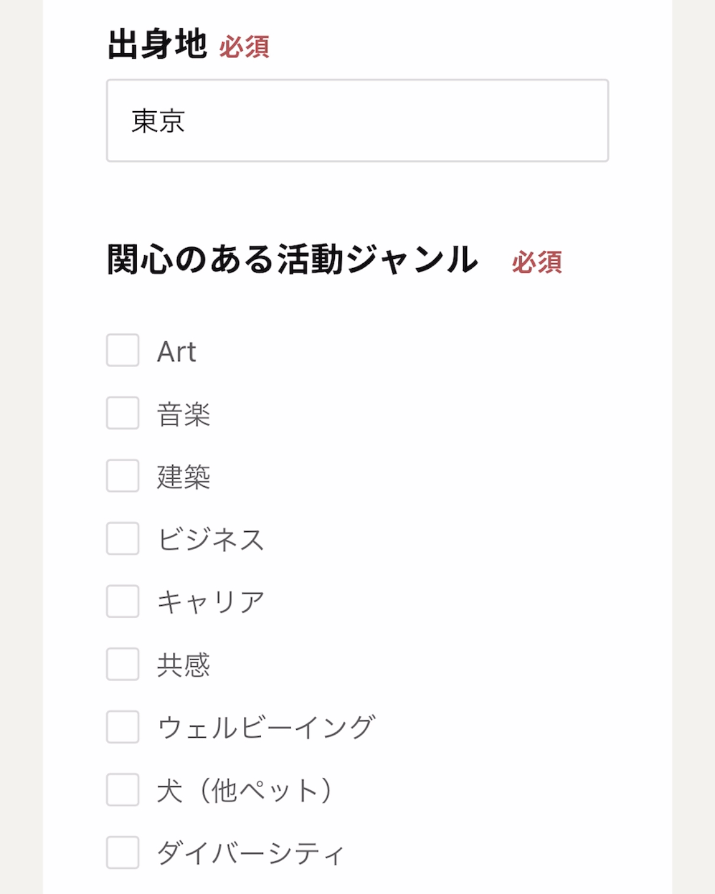Click the 出身地 text field containing 東京

click(357, 120)
